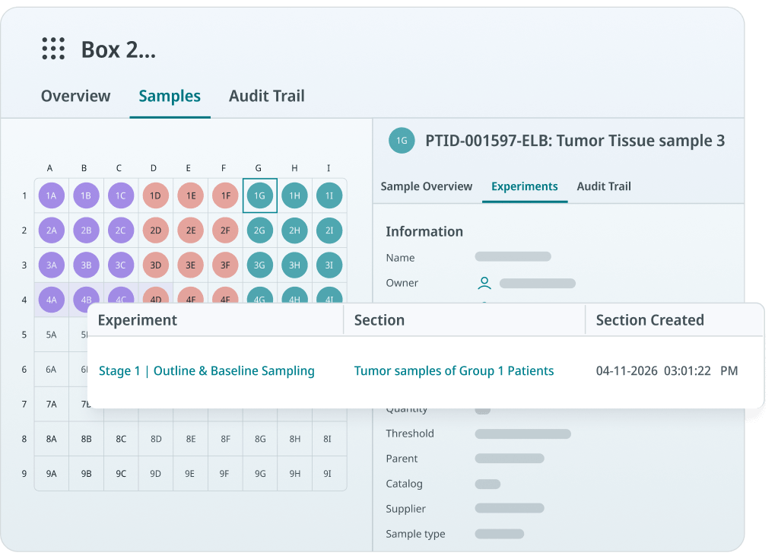Click empty position 9I

329,474
